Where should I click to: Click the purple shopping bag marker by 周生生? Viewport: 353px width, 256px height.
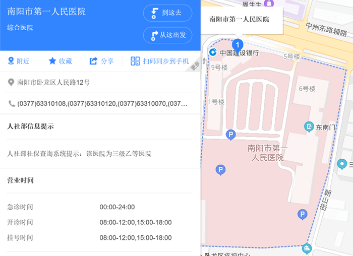pos(269,4)
